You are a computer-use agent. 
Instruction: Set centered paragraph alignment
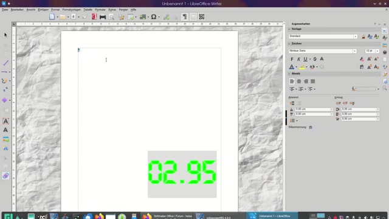coord(299,81)
